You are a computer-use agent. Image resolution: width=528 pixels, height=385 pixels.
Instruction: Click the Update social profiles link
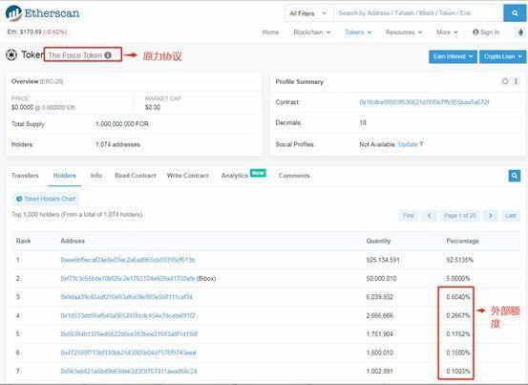click(408, 144)
